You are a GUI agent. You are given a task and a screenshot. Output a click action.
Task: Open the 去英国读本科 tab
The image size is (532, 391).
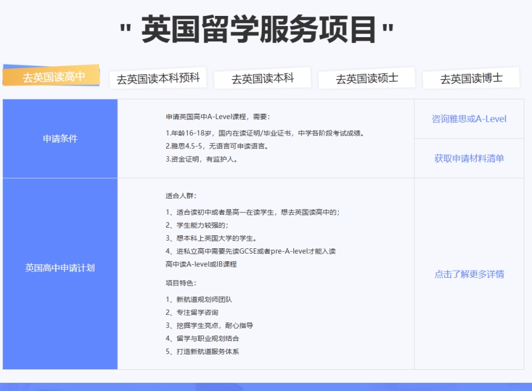[262, 78]
